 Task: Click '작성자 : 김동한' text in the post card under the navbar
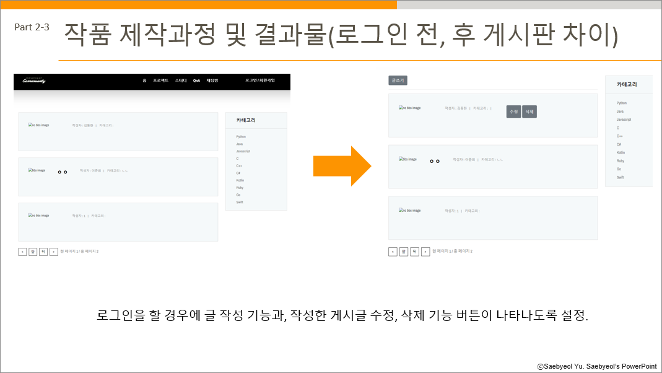82,125
